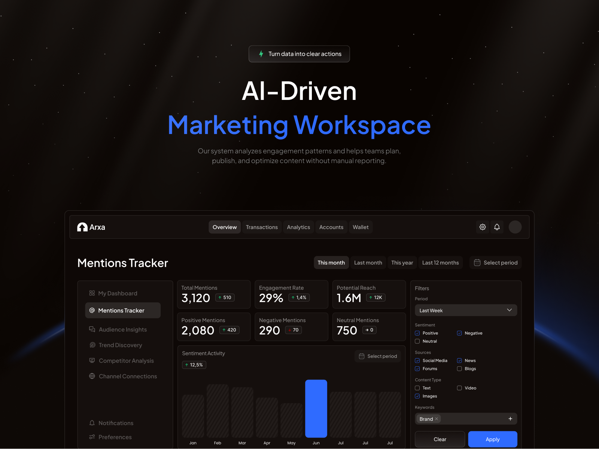The image size is (599, 449).
Task: Select the Feb bar in Sentiment Activity
Action: pos(218,411)
